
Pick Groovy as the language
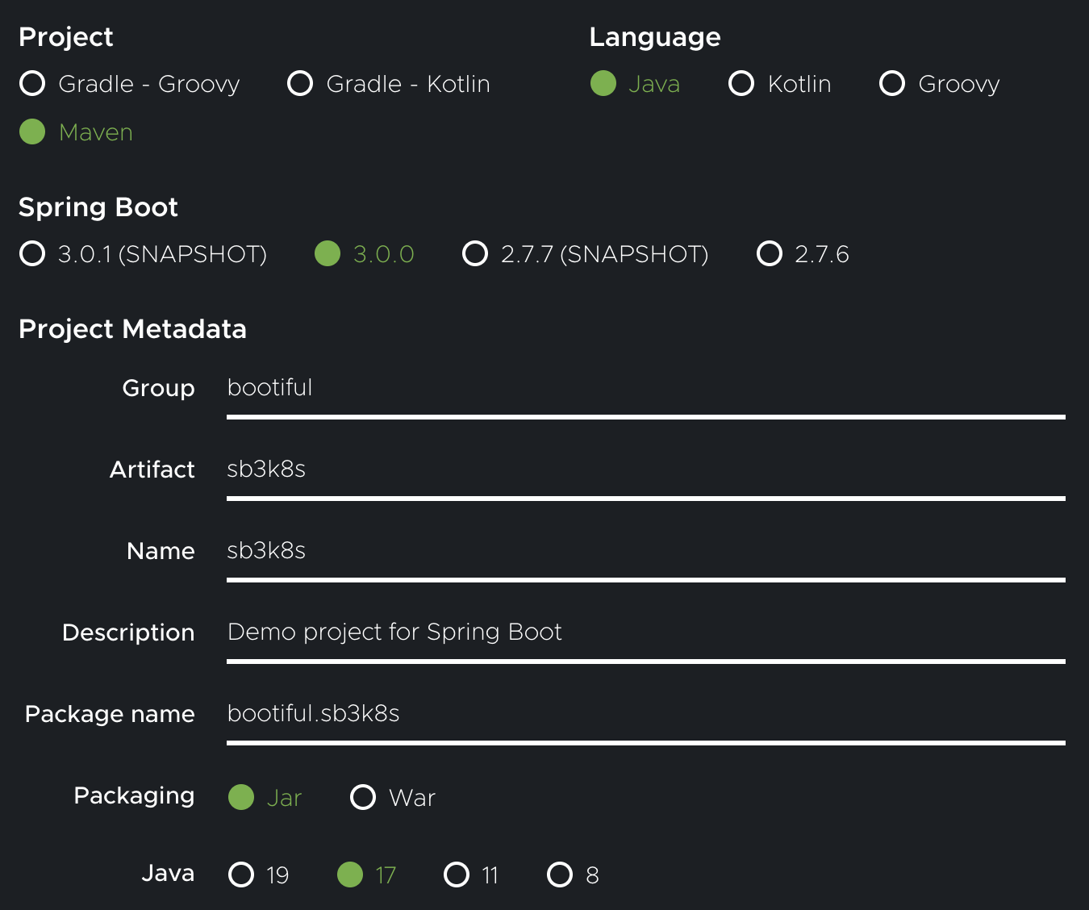892,84
